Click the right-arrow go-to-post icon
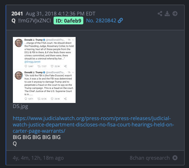 (x=175, y=13)
